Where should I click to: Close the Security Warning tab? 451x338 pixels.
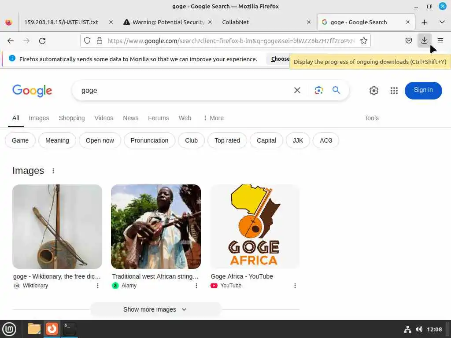click(210, 22)
